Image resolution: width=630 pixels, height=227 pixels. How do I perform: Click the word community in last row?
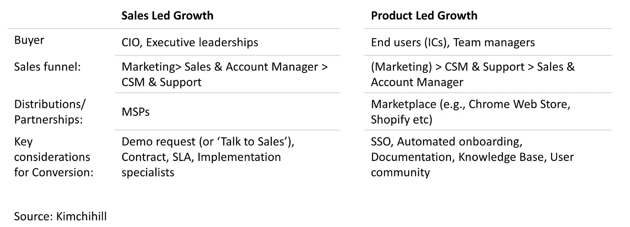tap(400, 172)
